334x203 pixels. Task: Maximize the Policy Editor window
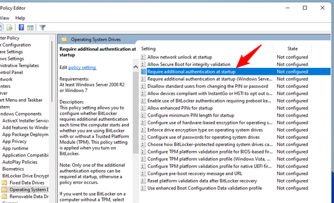pyautogui.click(x=305, y=8)
